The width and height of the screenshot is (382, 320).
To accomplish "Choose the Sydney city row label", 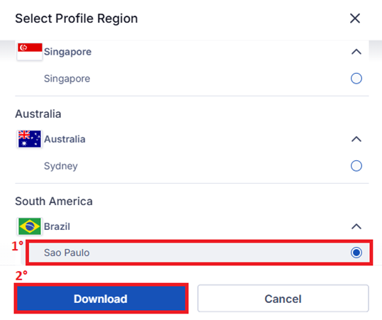I will coord(61,166).
